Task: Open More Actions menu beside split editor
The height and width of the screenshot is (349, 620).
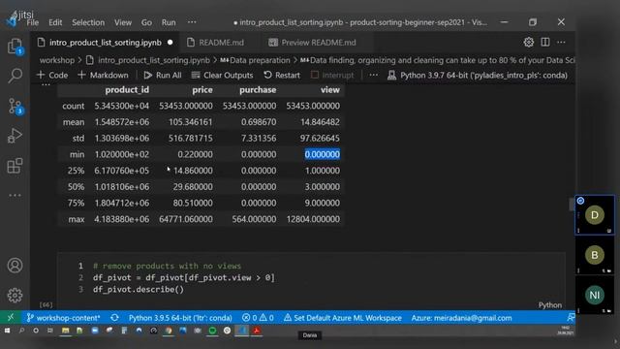Action: click(x=561, y=42)
